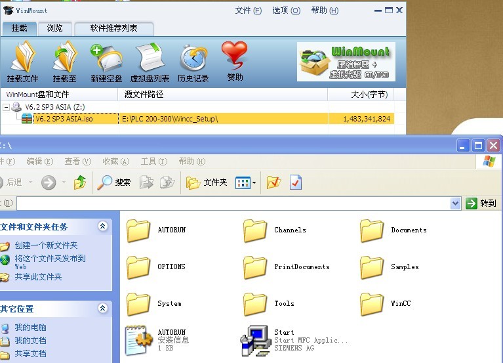The height and width of the screenshot is (363, 503).
Task: Open Explorer 工具(T) menu
Action: click(154, 161)
